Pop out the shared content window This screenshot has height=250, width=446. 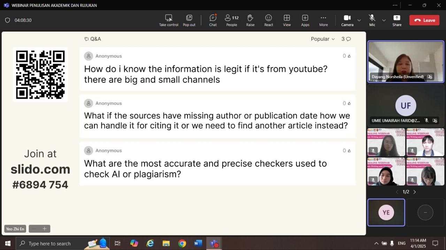[189, 20]
